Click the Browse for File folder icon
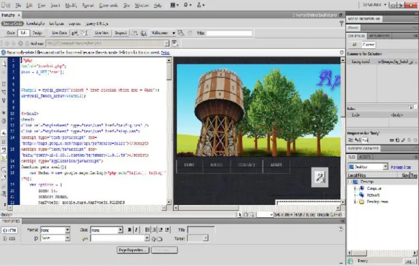 point(159,239)
